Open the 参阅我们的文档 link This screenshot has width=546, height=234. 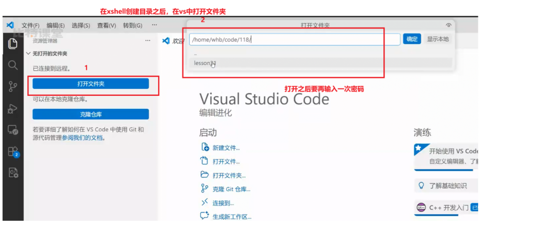pos(82,138)
